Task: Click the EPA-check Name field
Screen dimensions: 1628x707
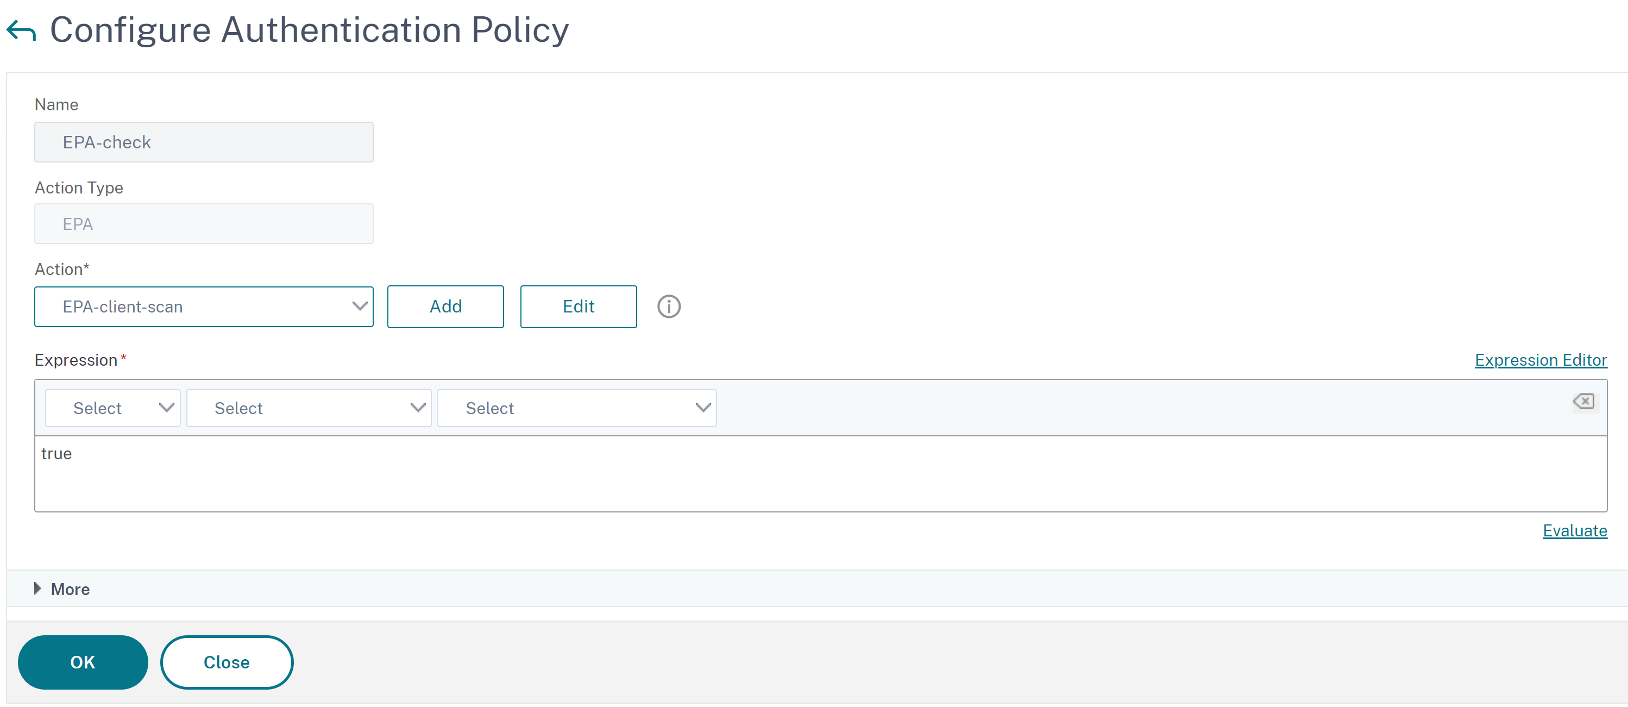Action: [204, 141]
